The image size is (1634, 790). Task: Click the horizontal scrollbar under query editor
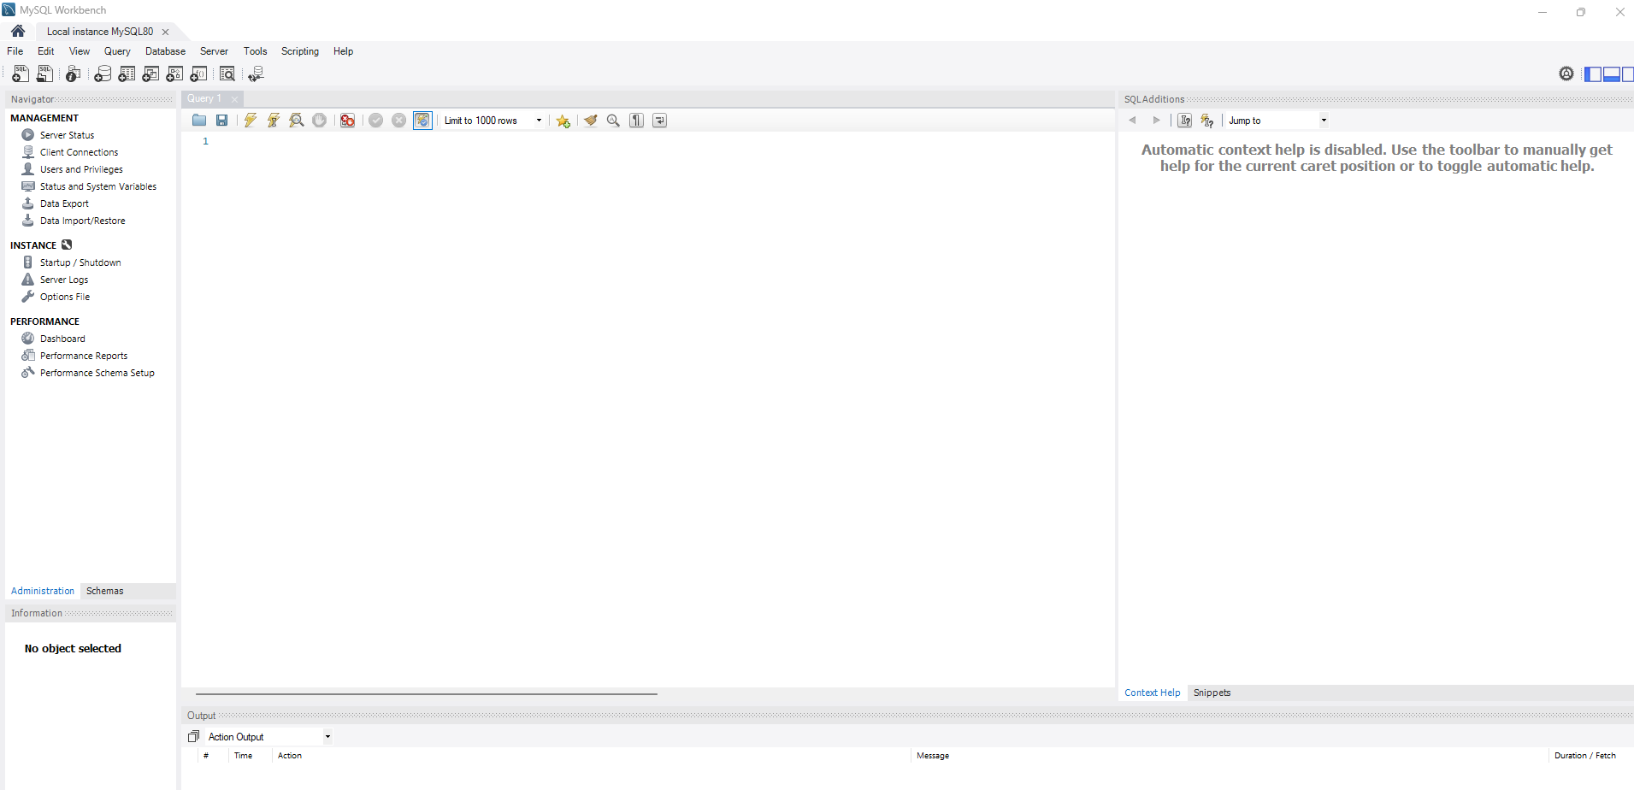pyautogui.click(x=426, y=694)
